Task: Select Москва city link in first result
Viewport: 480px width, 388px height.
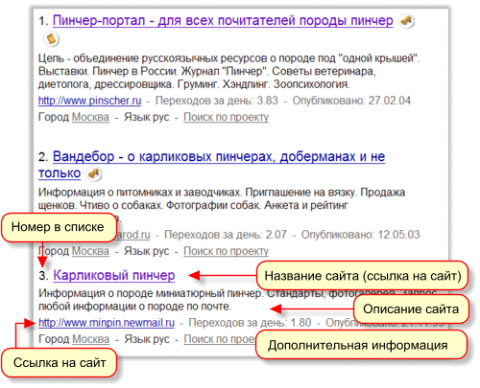Action: 90,117
